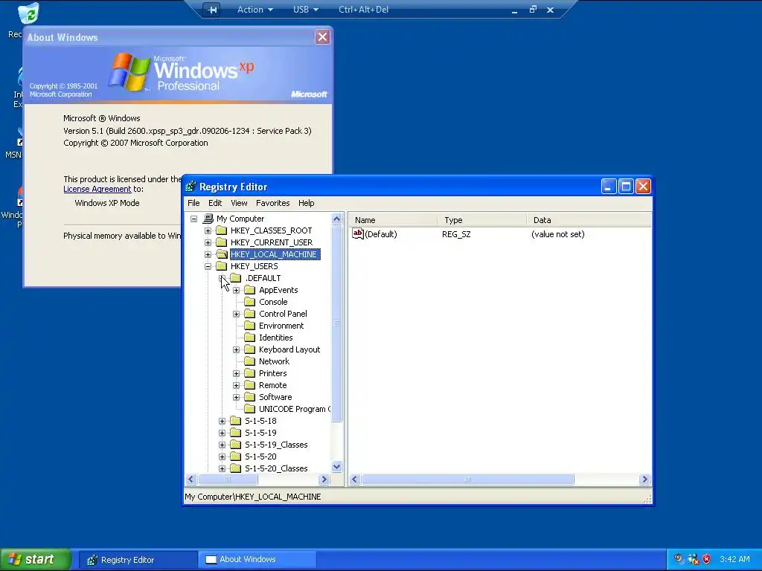Click the Software folder icon

pyautogui.click(x=250, y=397)
